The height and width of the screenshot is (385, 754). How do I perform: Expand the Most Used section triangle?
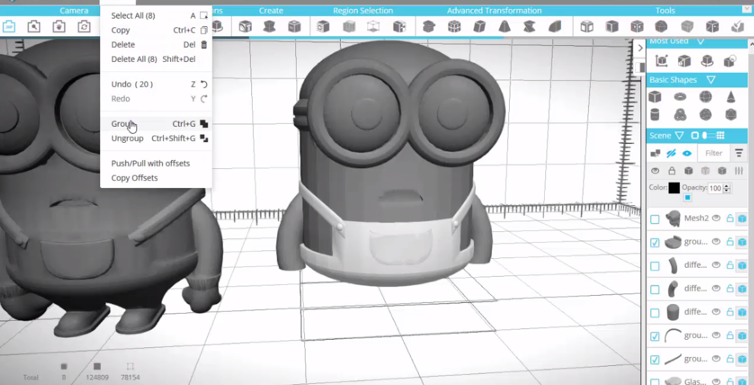[700, 41]
